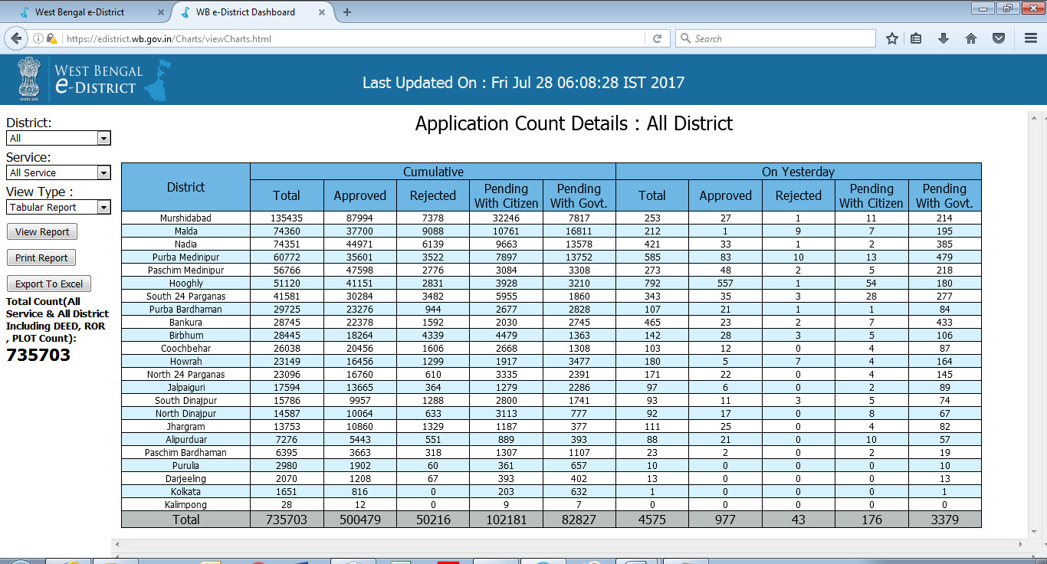
Task: Click the Paschim Bardhaman district cell
Action: click(185, 453)
